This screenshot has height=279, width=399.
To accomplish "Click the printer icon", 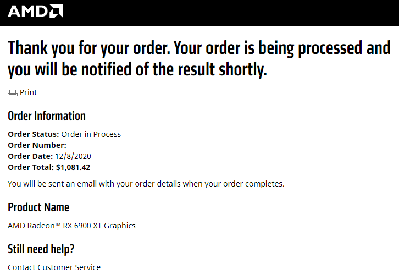I will 13,93.
